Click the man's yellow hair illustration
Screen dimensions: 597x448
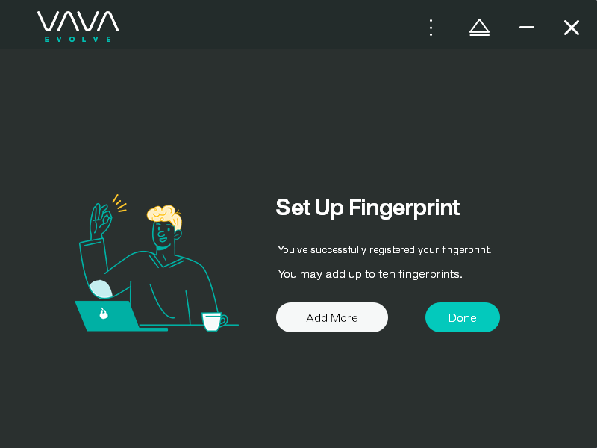click(x=165, y=217)
